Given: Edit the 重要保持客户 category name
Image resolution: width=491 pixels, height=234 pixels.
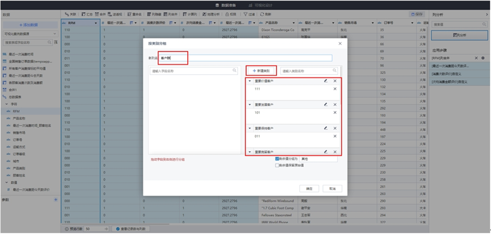Looking at the screenshot, I should (325, 128).
